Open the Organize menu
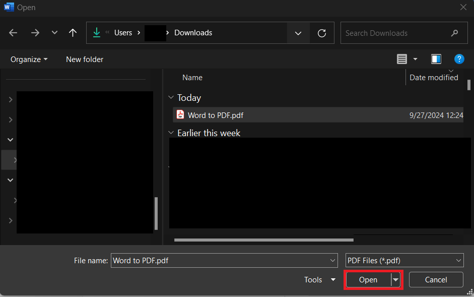Image resolution: width=474 pixels, height=297 pixels. (29, 60)
